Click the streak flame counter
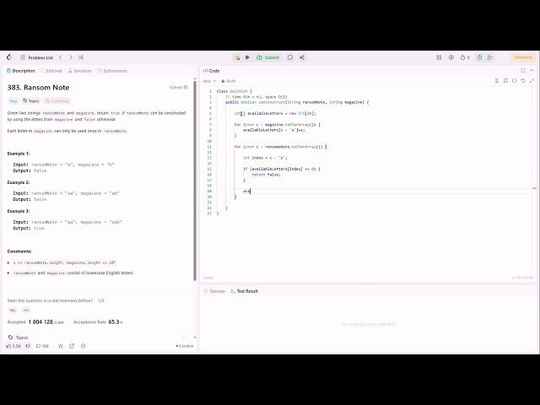Screen dimensions: 540x405 (x=465, y=57)
